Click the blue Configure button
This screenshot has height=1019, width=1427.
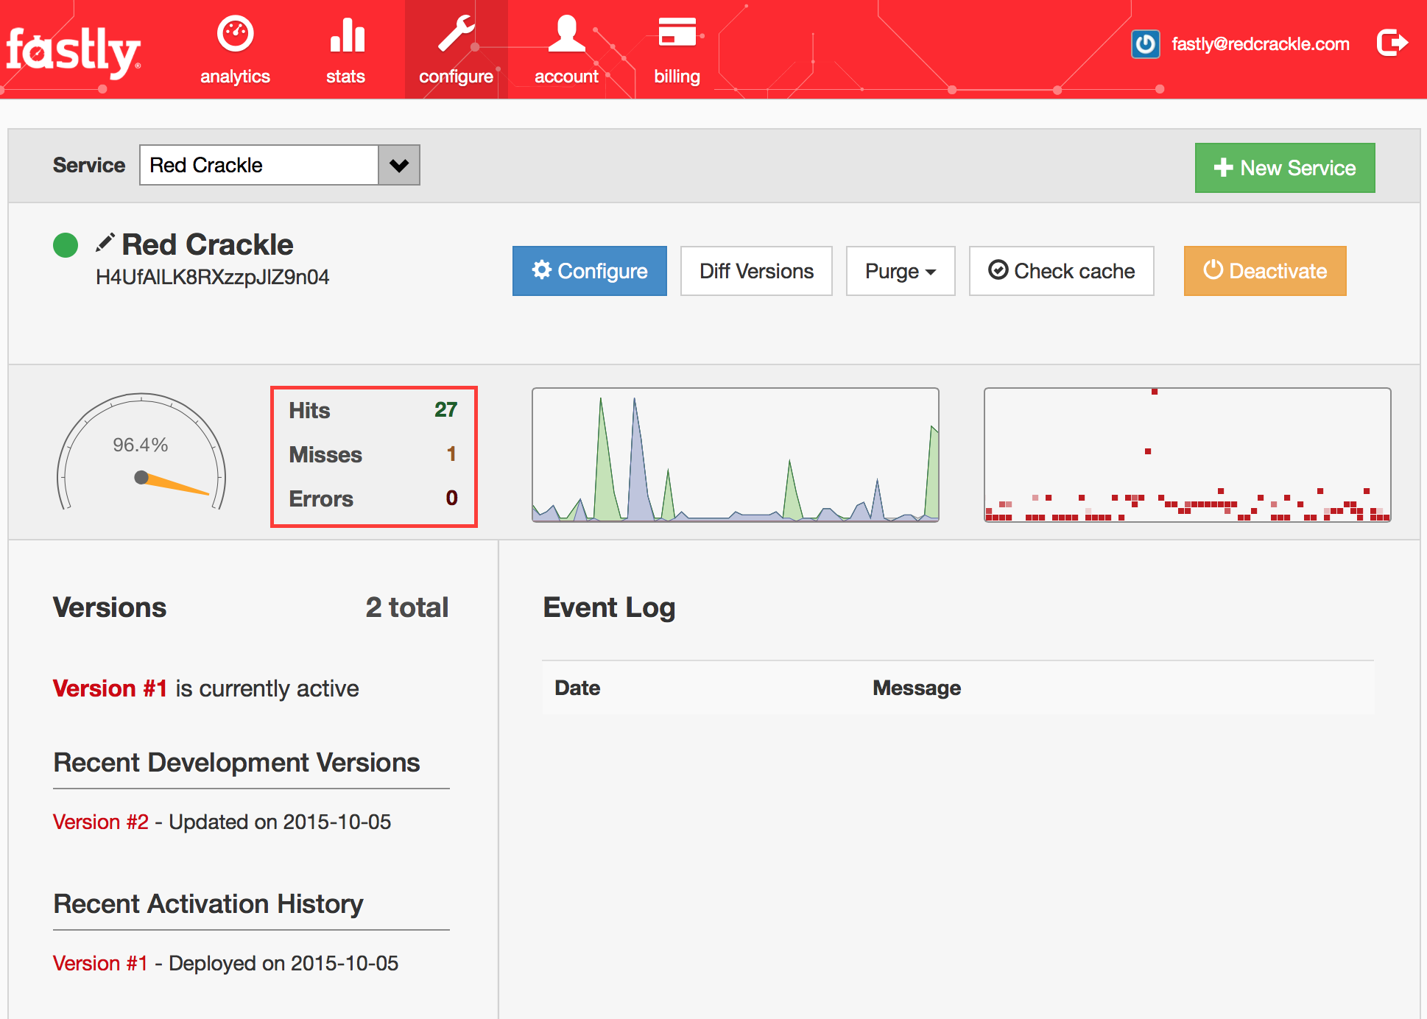click(590, 271)
